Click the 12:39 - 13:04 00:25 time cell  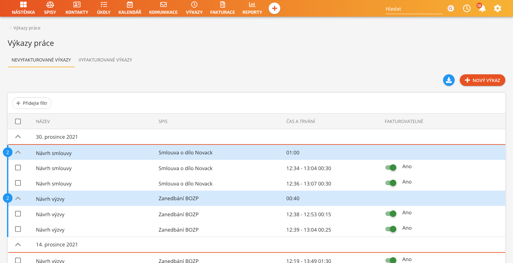(x=309, y=230)
